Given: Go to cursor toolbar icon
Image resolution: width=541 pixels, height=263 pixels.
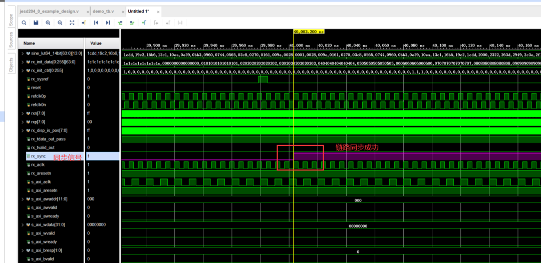Looking at the screenshot, I should click(84, 22).
